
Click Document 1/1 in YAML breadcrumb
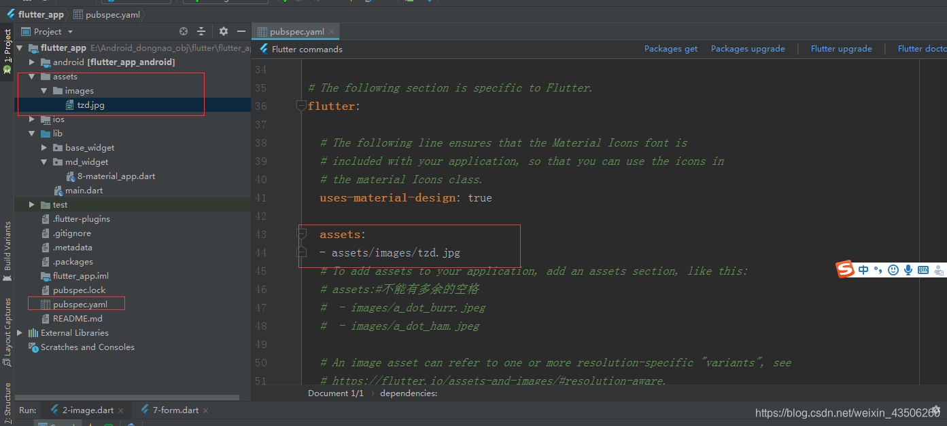tap(336, 393)
